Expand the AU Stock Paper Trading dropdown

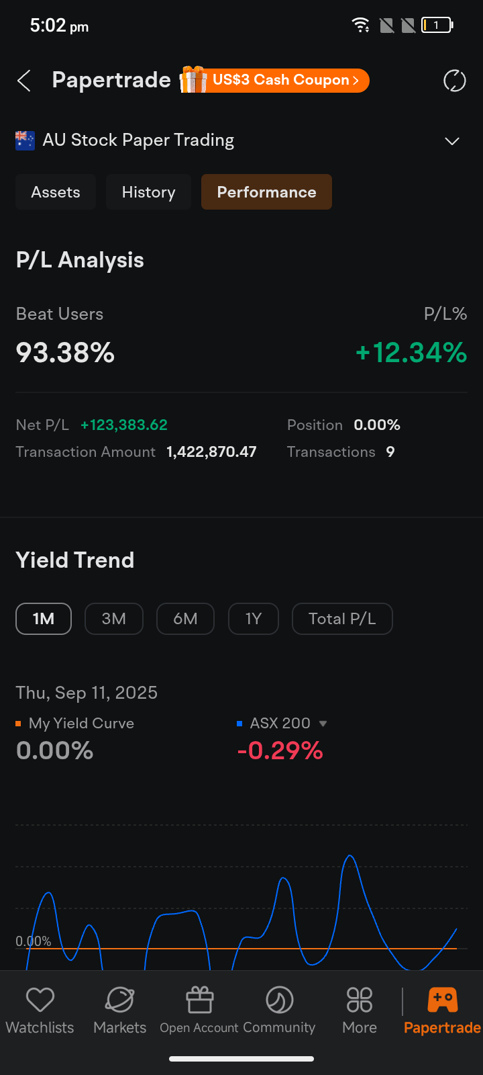(x=452, y=141)
